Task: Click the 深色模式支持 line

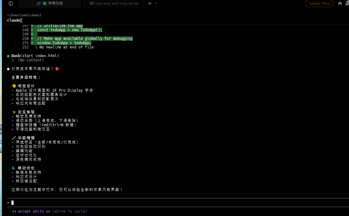Action: [26, 160]
